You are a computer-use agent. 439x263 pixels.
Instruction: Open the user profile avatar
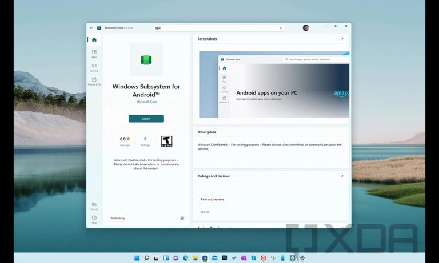(306, 28)
